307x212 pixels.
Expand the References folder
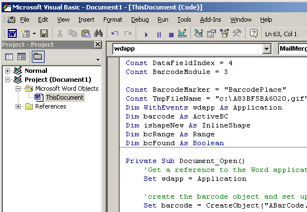point(18,106)
